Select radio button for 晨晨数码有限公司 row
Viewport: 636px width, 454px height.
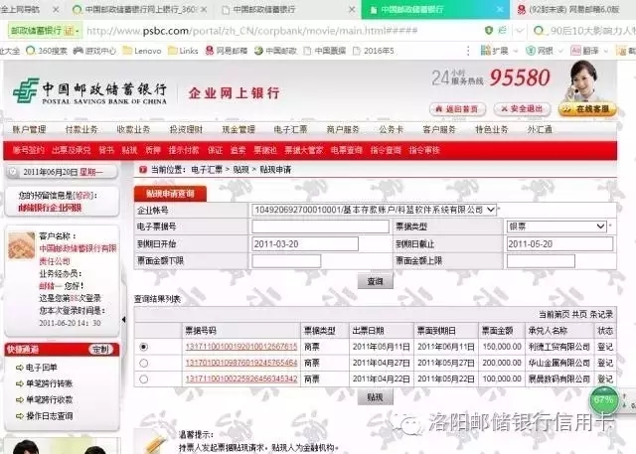(143, 379)
